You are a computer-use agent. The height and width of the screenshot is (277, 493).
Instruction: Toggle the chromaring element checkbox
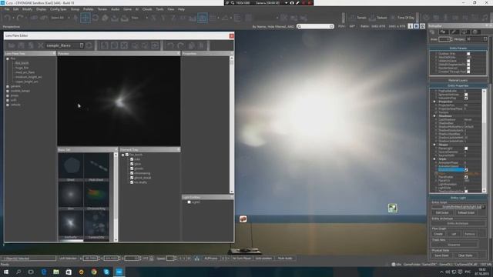[132, 173]
